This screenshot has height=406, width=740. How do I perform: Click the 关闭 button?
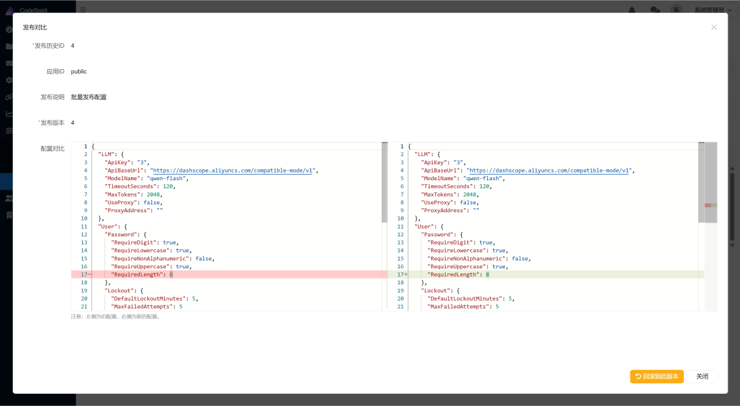click(x=702, y=377)
